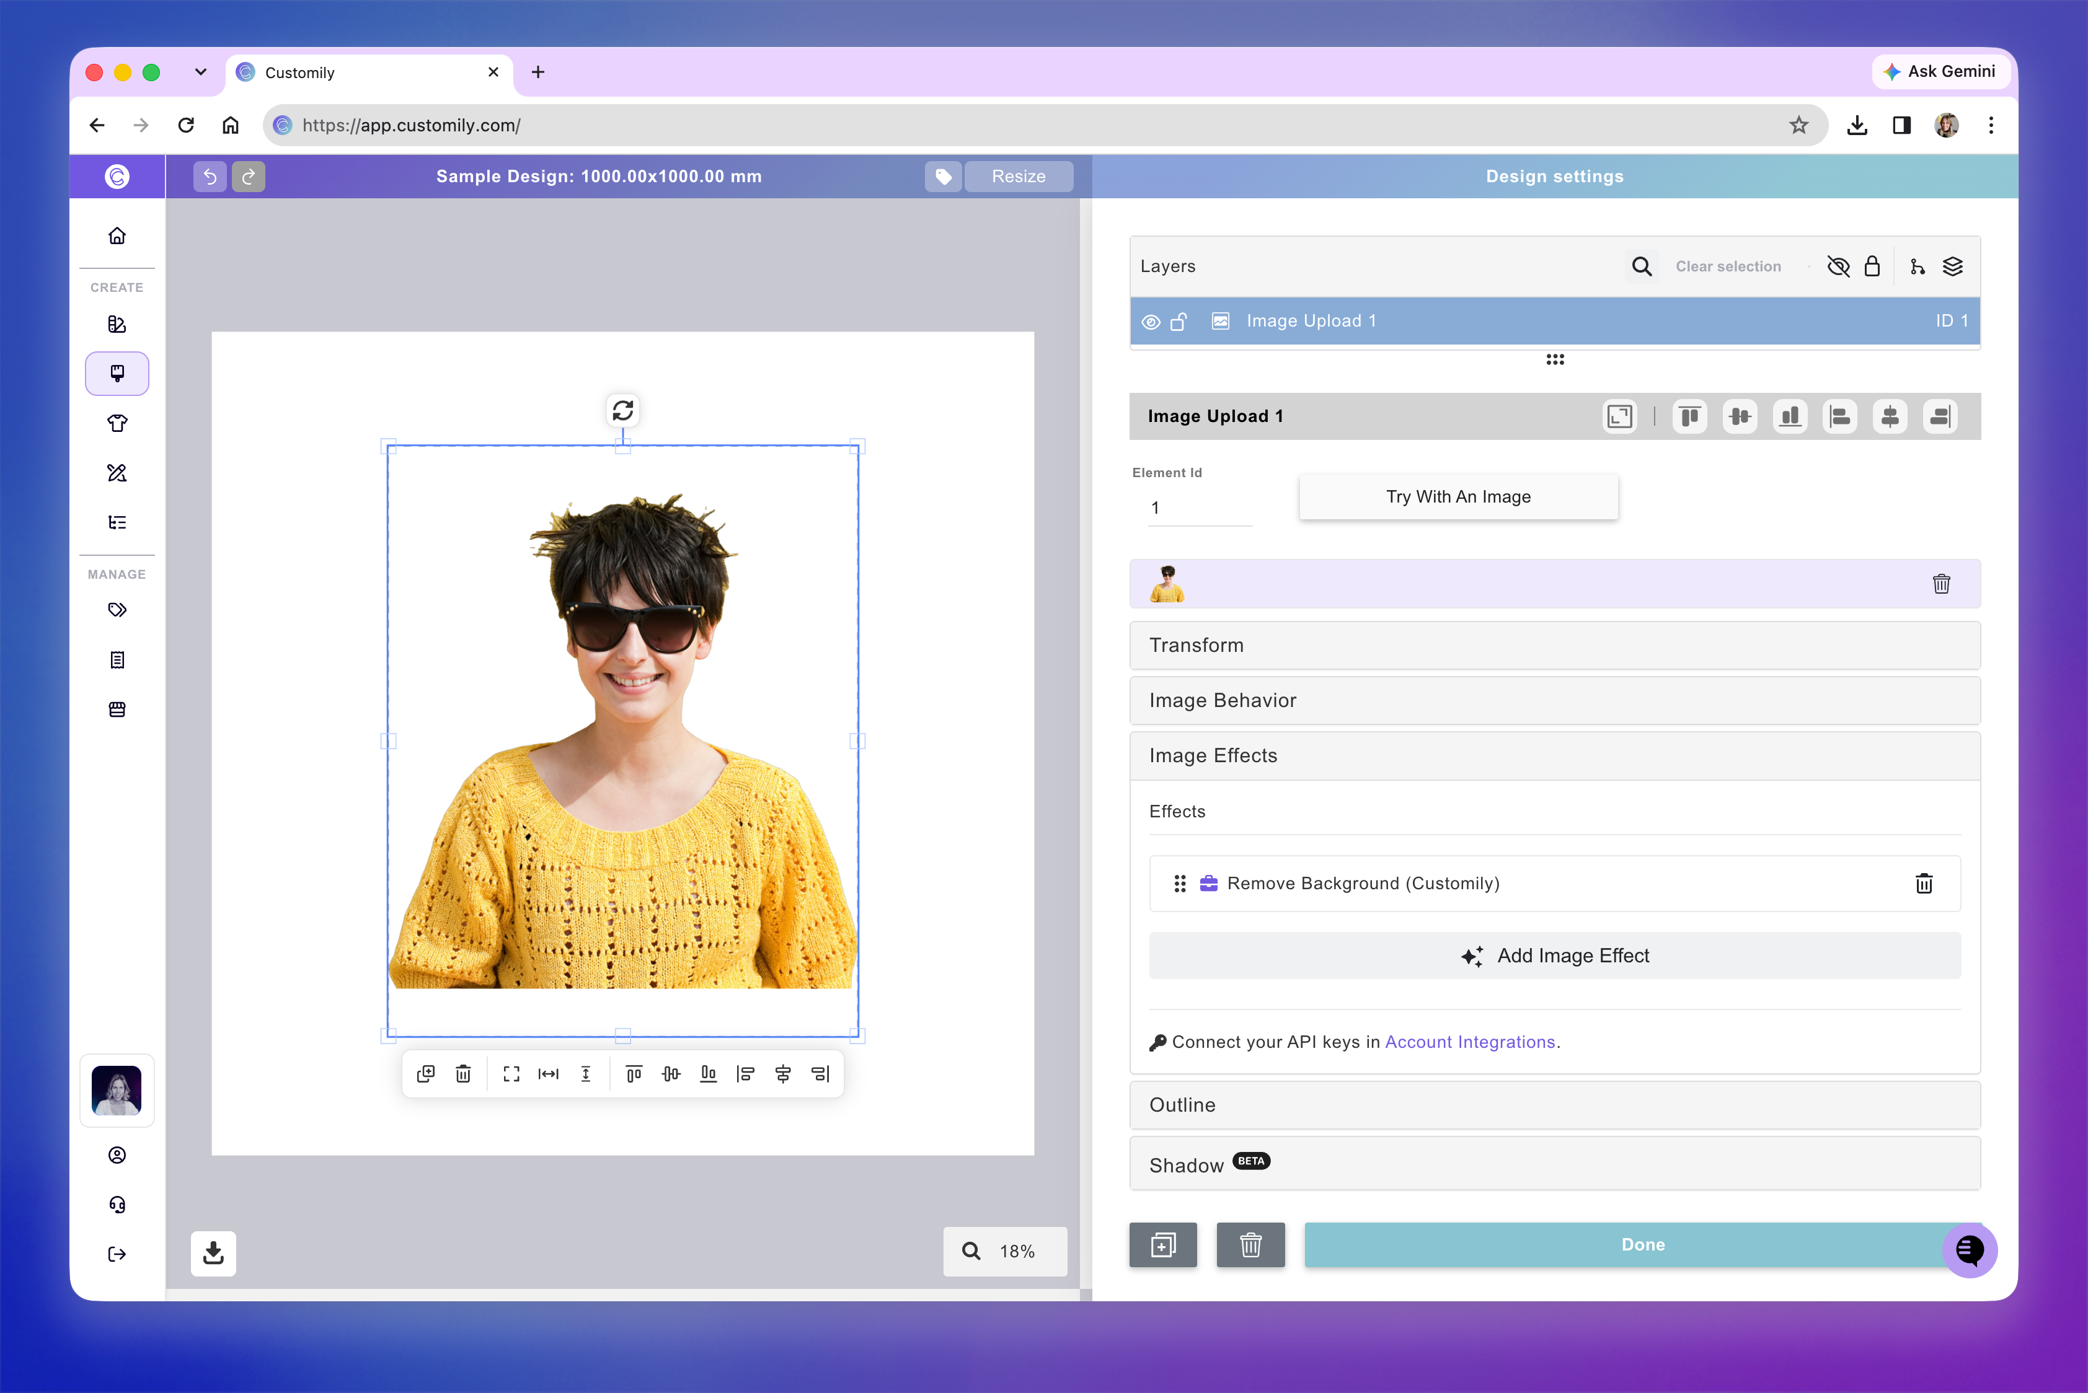
Task: Click the download icon below the canvas
Action: point(213,1252)
